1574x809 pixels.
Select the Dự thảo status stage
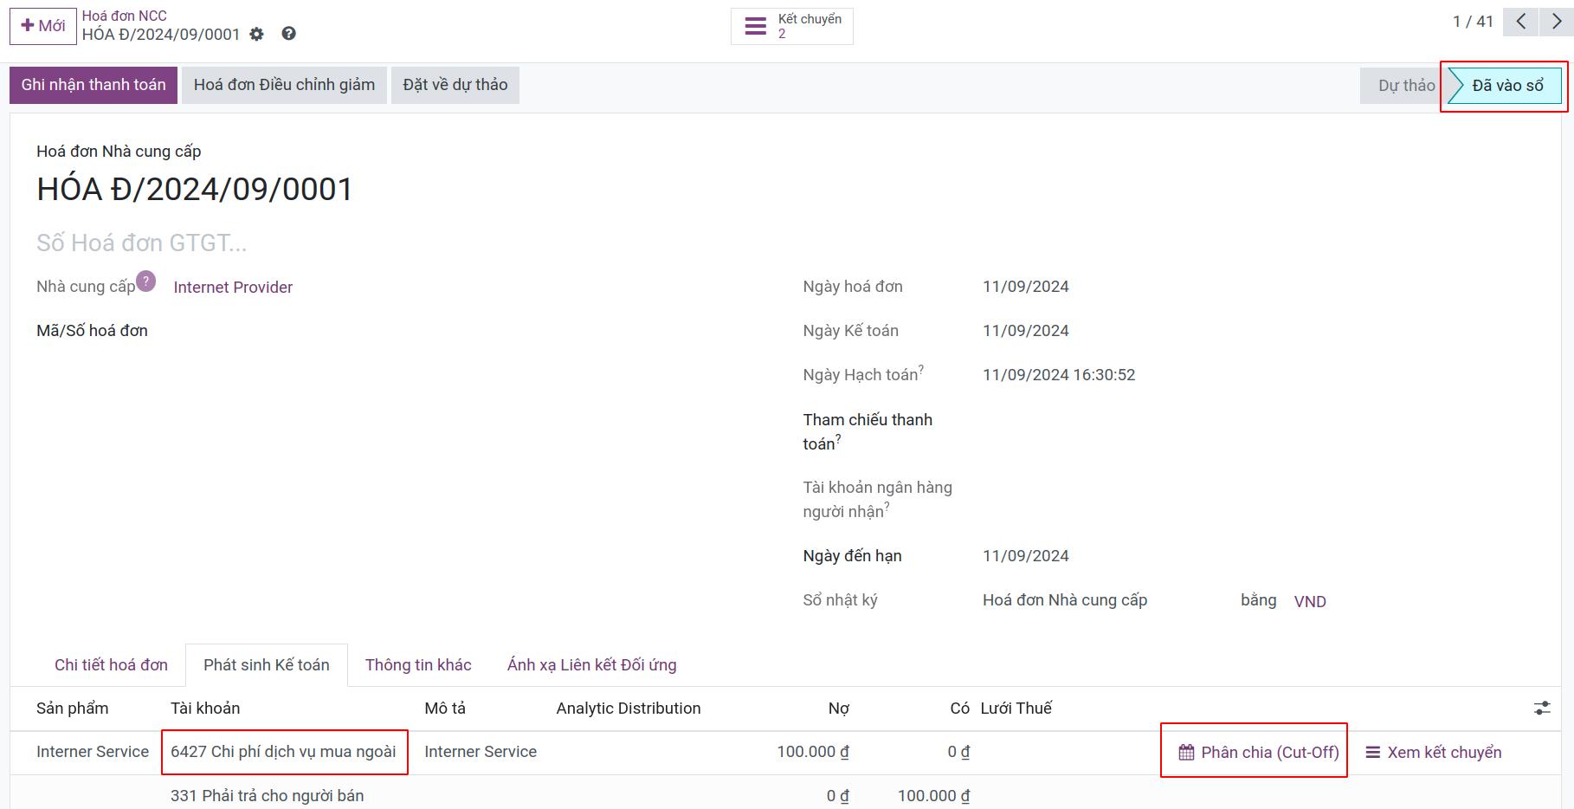[x=1406, y=86]
